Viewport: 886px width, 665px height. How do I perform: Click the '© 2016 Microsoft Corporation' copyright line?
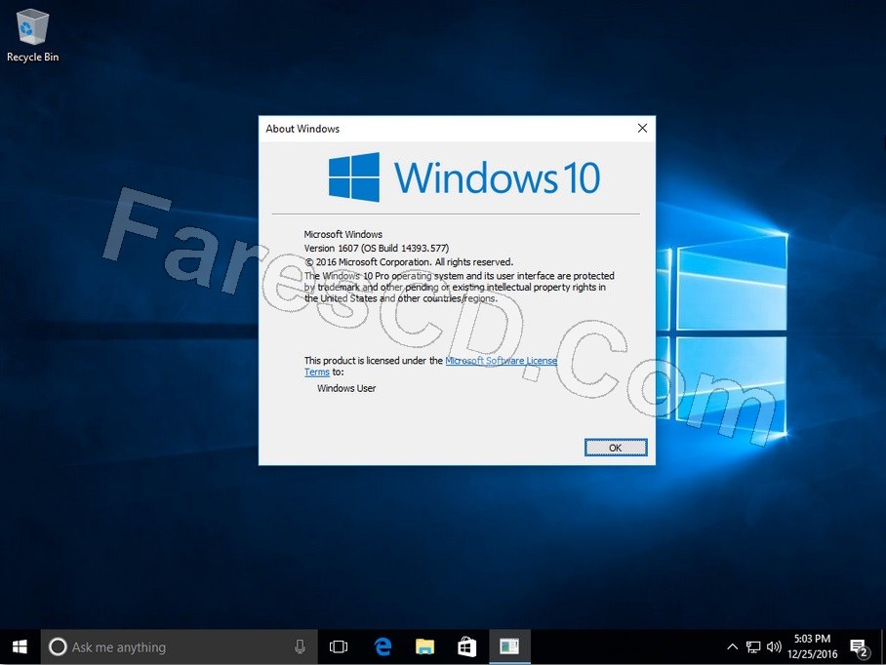(409, 262)
